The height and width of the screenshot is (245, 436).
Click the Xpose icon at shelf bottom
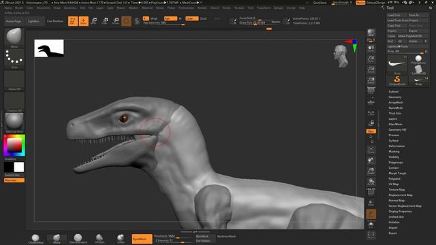point(371,235)
